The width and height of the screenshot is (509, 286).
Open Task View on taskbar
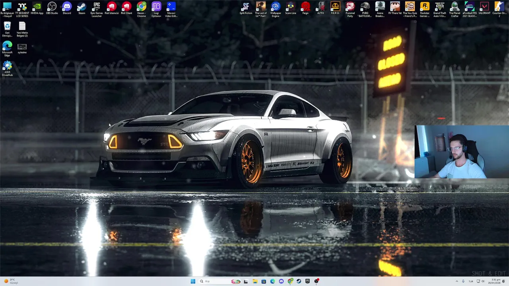[246, 281]
